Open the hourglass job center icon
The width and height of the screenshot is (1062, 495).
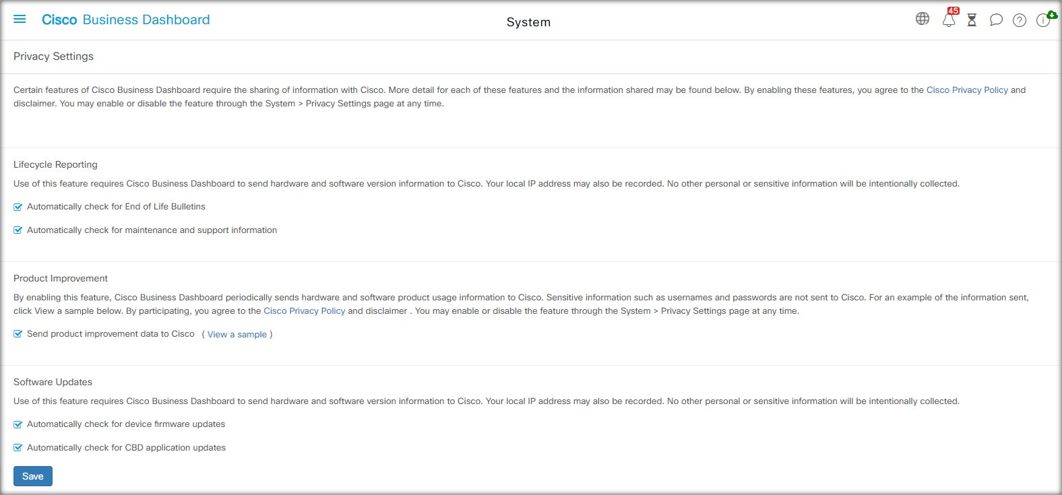pos(972,20)
